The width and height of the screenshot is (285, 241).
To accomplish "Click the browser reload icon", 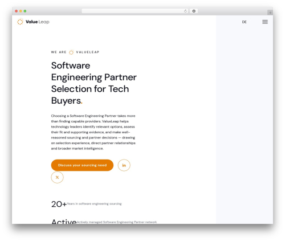I will pyautogui.click(x=185, y=11).
